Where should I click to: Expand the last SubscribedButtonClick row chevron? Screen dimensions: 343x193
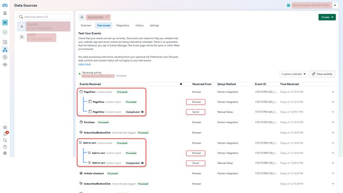pos(333,184)
